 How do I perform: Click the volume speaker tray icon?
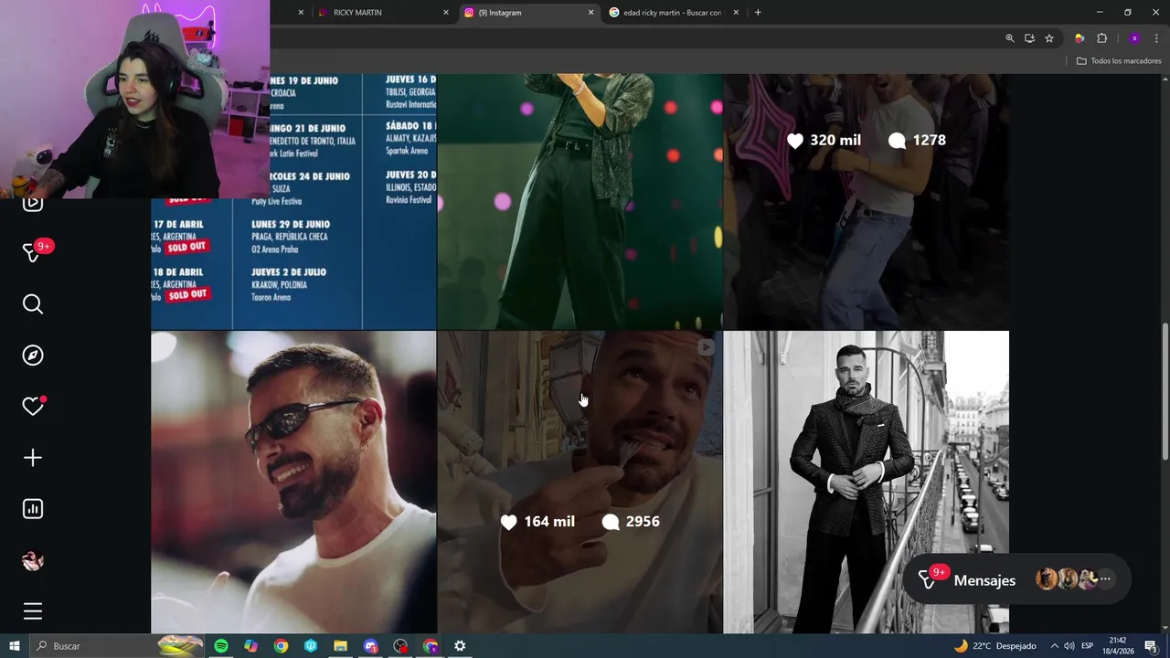[x=1069, y=646]
